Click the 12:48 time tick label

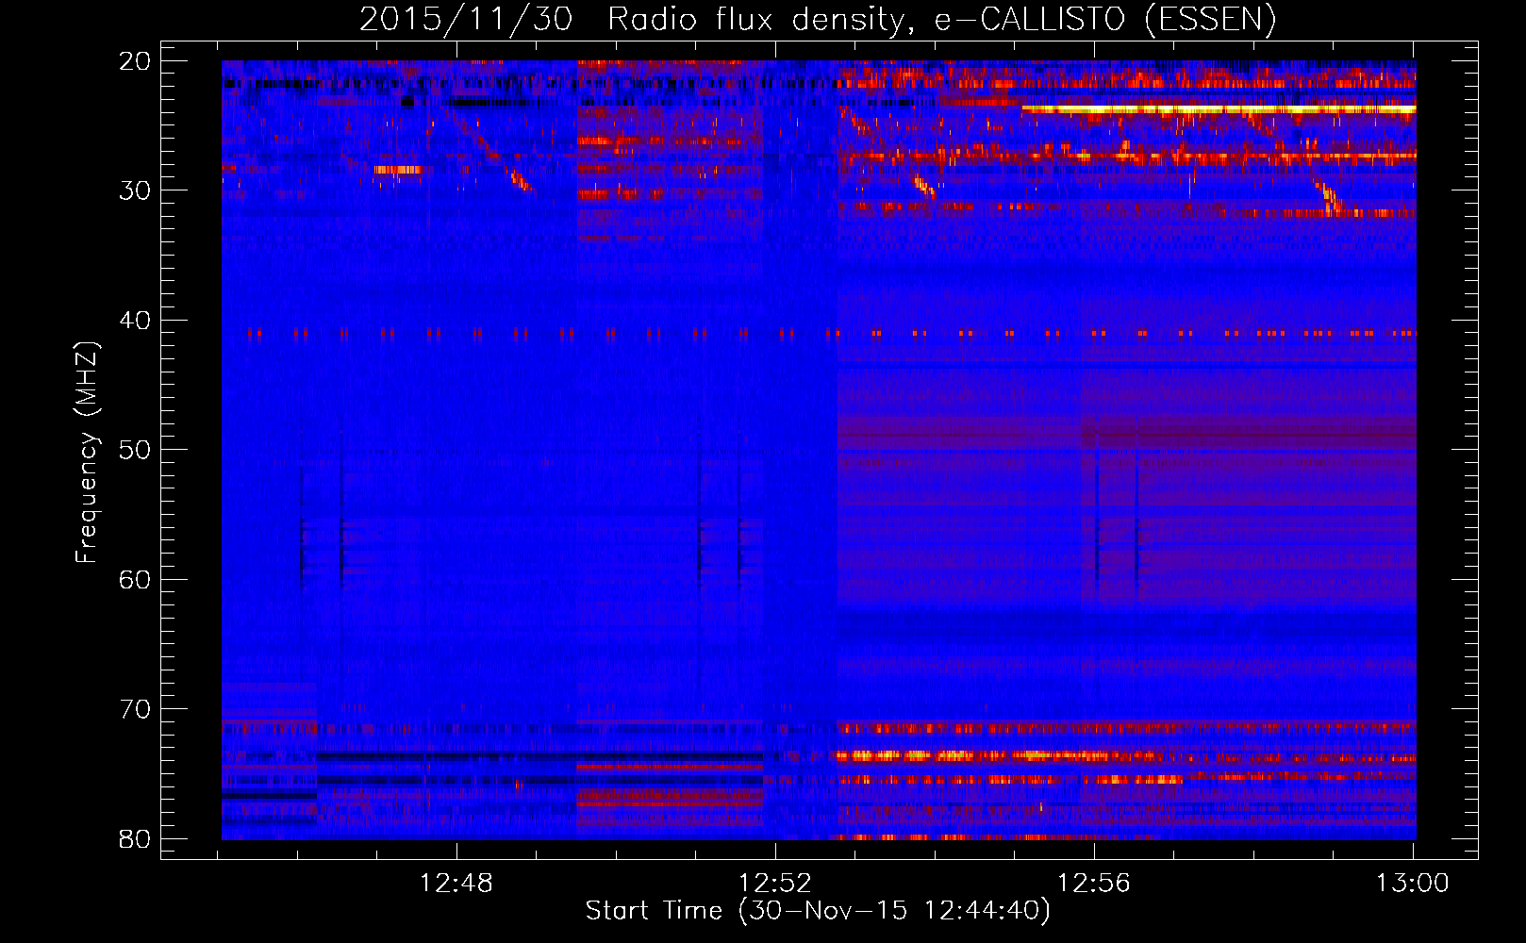click(x=456, y=884)
